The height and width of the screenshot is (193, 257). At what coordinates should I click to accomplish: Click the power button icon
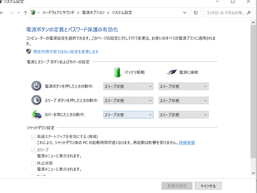pos(36,86)
